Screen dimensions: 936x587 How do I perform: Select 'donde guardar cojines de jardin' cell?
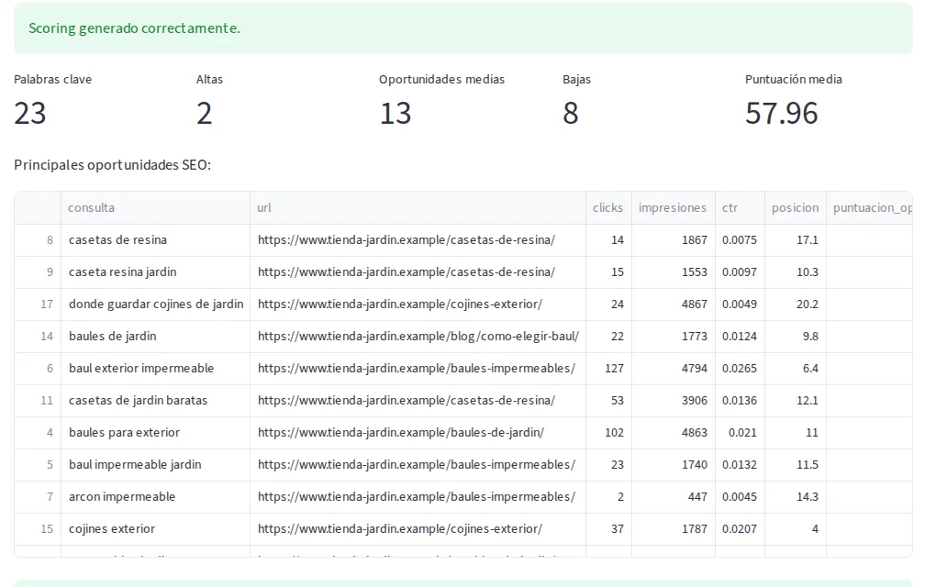155,305
